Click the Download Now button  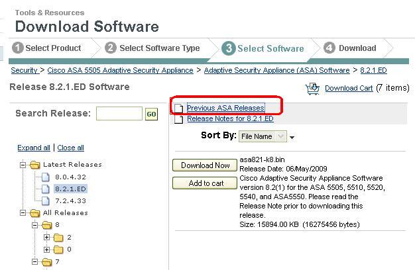click(x=205, y=165)
